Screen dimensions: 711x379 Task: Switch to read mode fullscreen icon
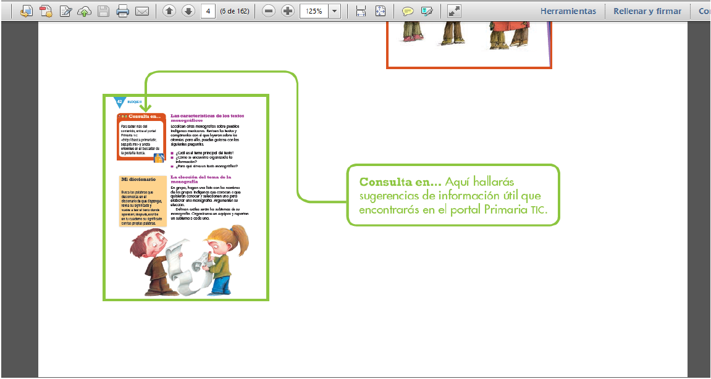pos(454,11)
